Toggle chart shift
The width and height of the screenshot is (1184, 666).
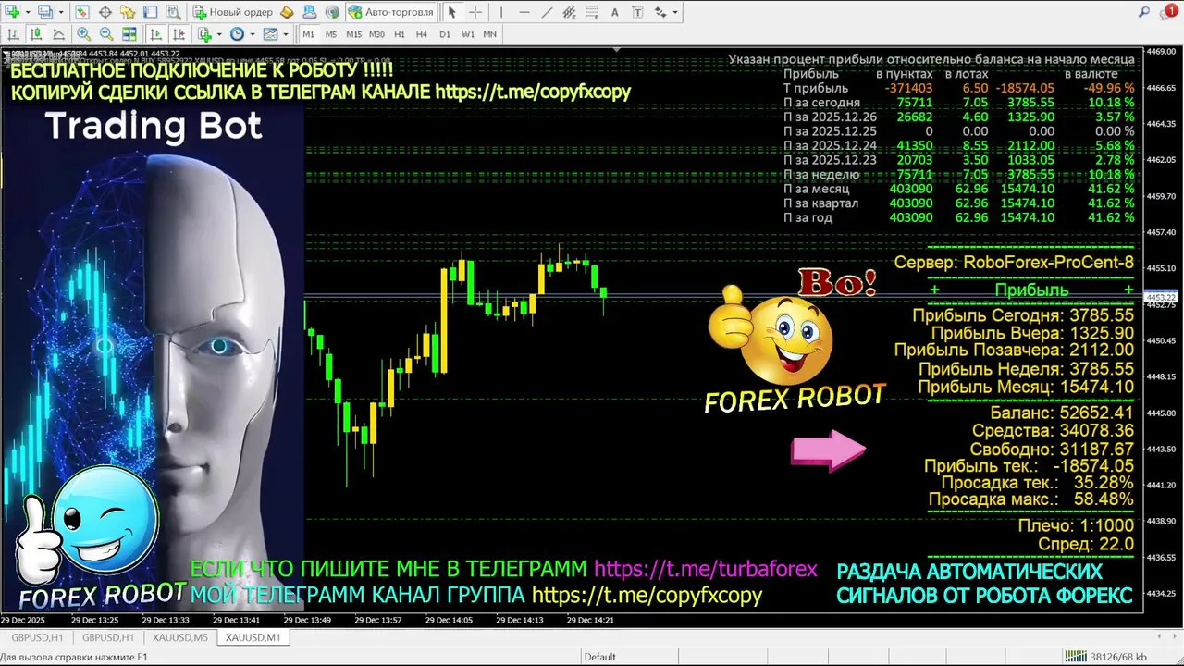point(179,34)
